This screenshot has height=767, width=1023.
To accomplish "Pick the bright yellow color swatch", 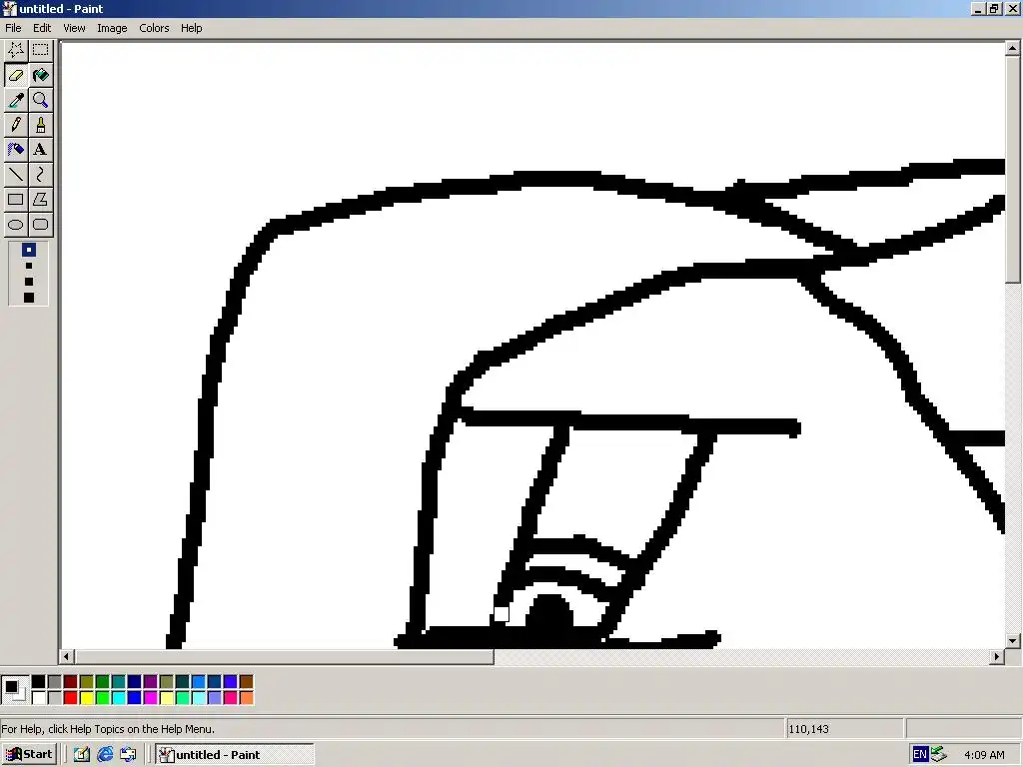I will (86, 698).
